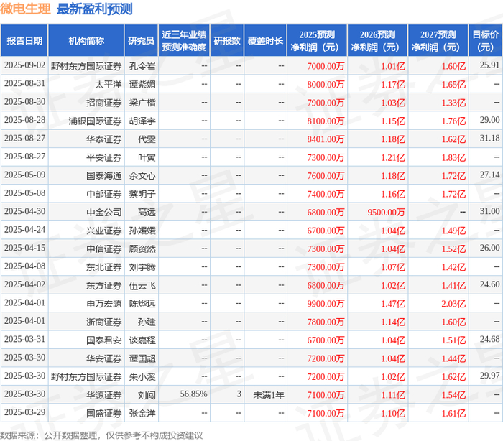Select target price 26.00

[489, 249]
